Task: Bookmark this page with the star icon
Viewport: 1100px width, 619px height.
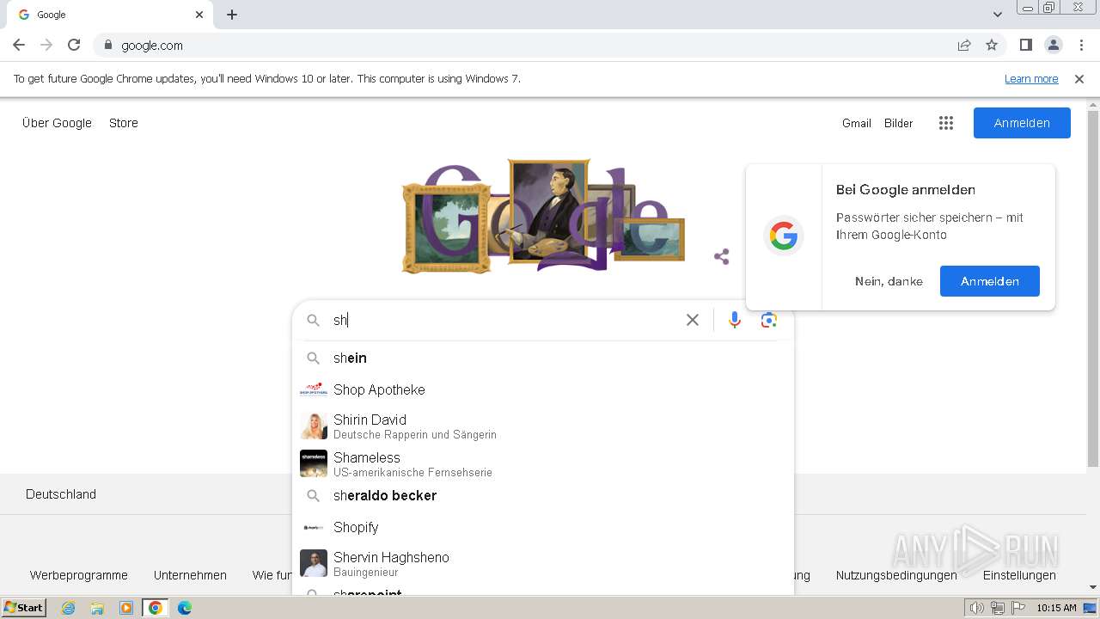Action: 992,45
